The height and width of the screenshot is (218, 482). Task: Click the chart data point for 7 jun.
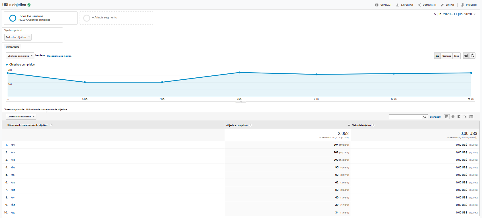click(162, 82)
